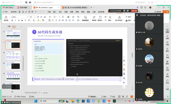Viewport: 171px width, 104px height.
Task: Open the art text style tool
Action: [119, 18]
